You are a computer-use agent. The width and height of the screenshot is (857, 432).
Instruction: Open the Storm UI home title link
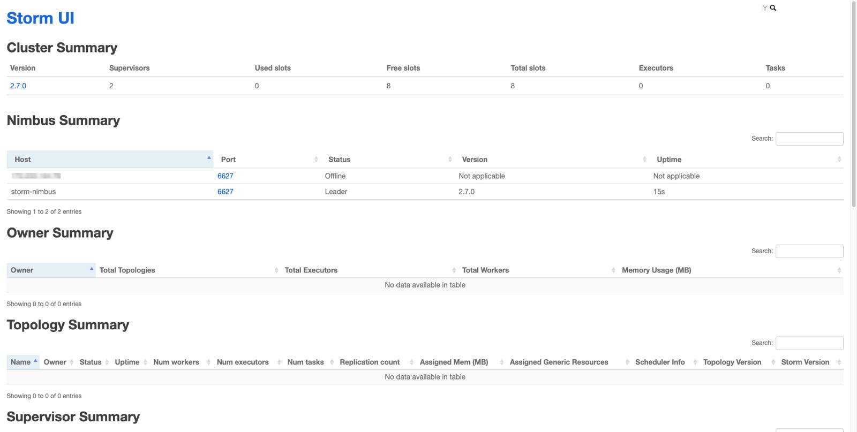(x=40, y=18)
